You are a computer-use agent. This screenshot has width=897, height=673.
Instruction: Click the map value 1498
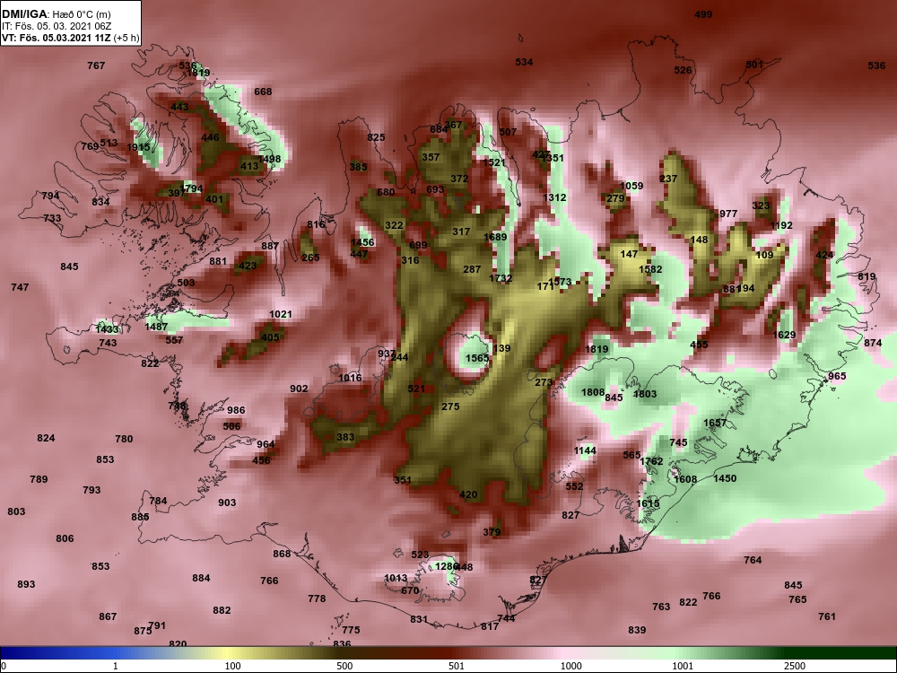(269, 159)
